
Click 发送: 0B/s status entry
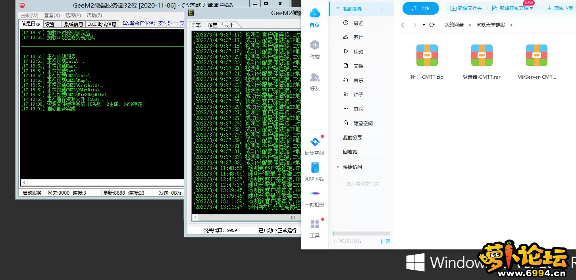click(170, 193)
